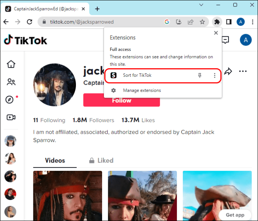Image resolution: width=258 pixels, height=221 pixels.
Task: Close the Extensions popup
Action: point(216,33)
